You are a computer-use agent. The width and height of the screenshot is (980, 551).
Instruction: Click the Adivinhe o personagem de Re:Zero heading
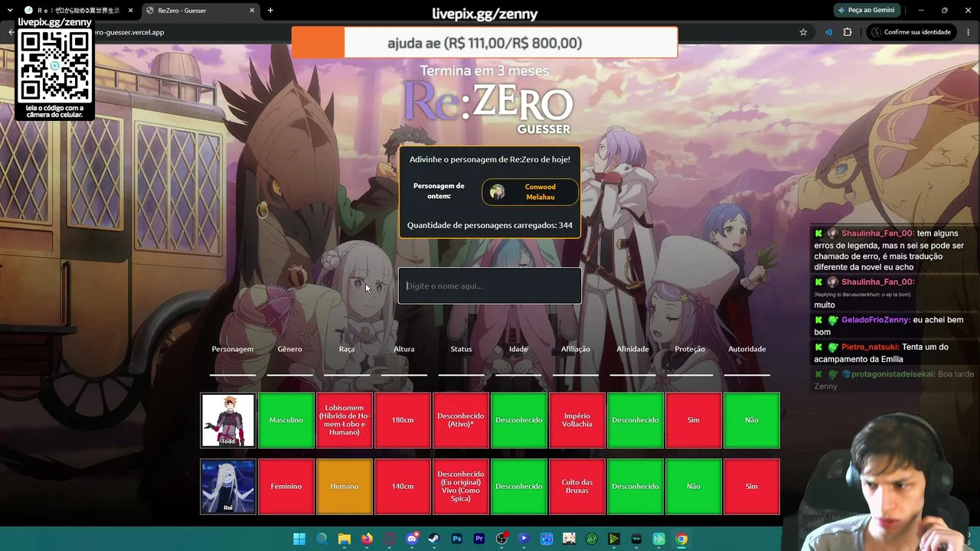(490, 160)
